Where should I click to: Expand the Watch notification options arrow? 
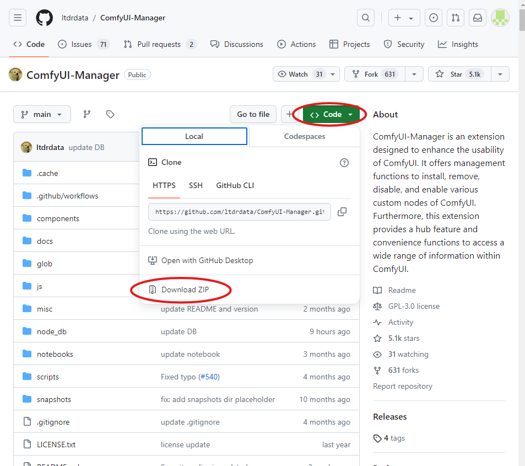pyautogui.click(x=333, y=74)
